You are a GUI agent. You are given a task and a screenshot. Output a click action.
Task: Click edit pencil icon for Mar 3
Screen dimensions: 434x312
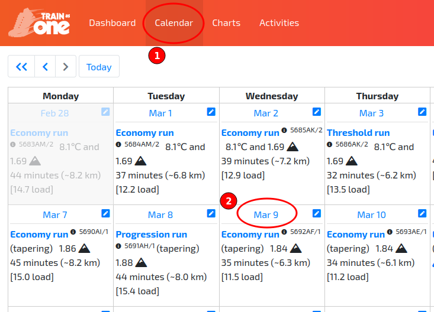point(422,112)
